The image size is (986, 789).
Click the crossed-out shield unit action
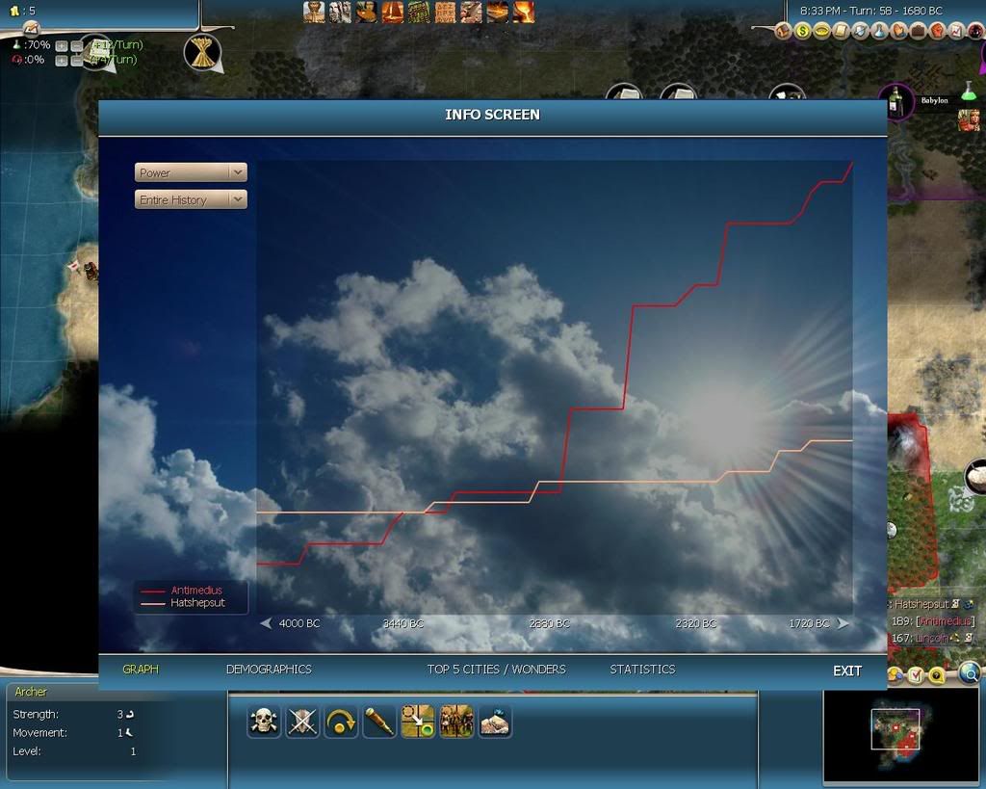302,721
